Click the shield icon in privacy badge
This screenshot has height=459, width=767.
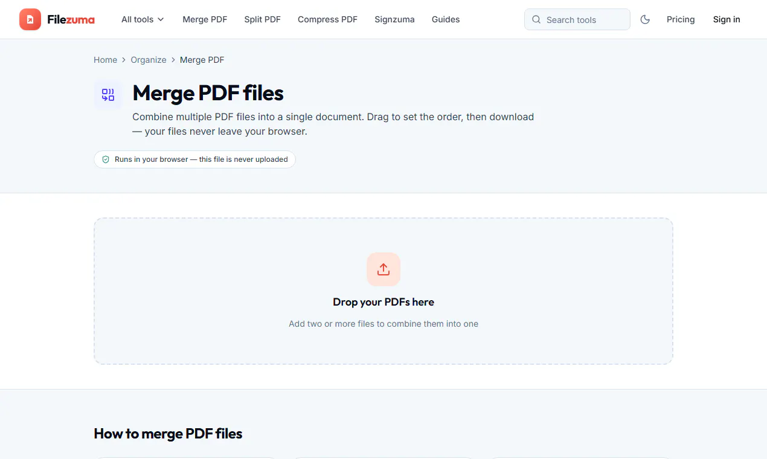click(x=106, y=159)
